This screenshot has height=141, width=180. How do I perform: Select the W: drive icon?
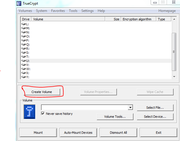pyautogui.click(x=24, y=69)
